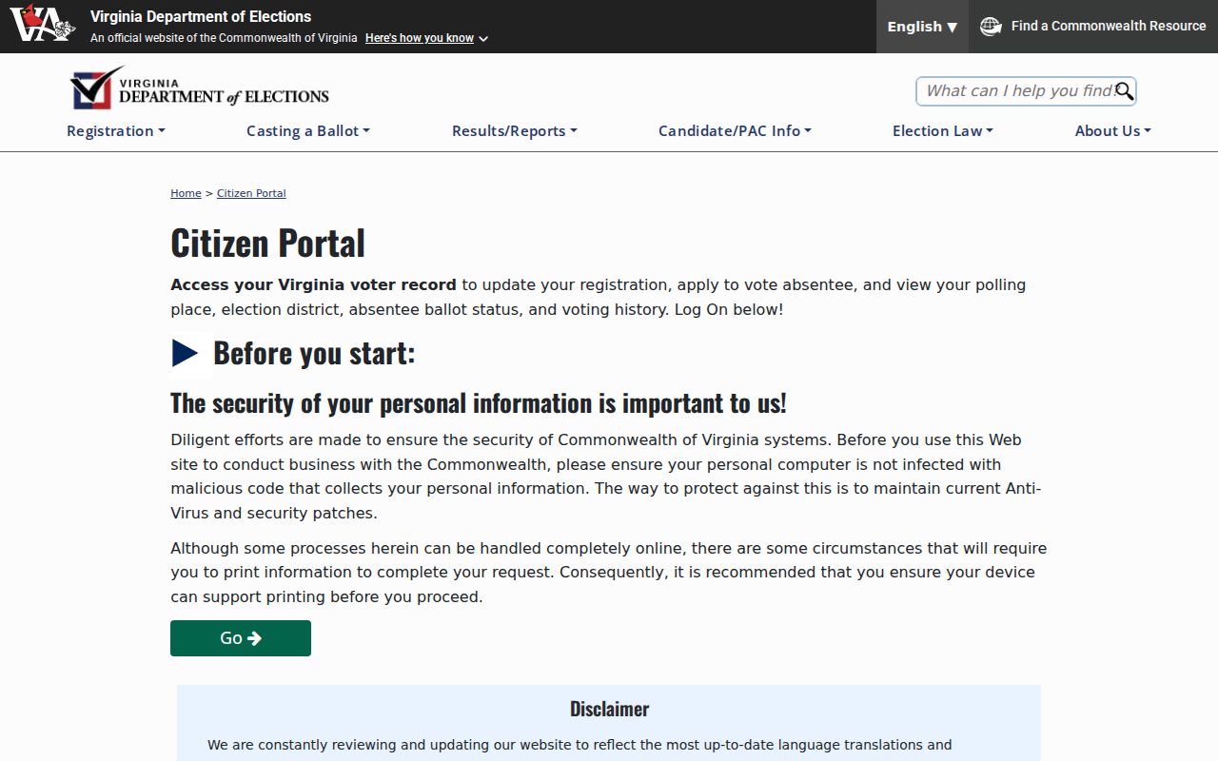Screen dimensions: 1218x761
Task: Expand the About Us menu
Action: point(1112,131)
